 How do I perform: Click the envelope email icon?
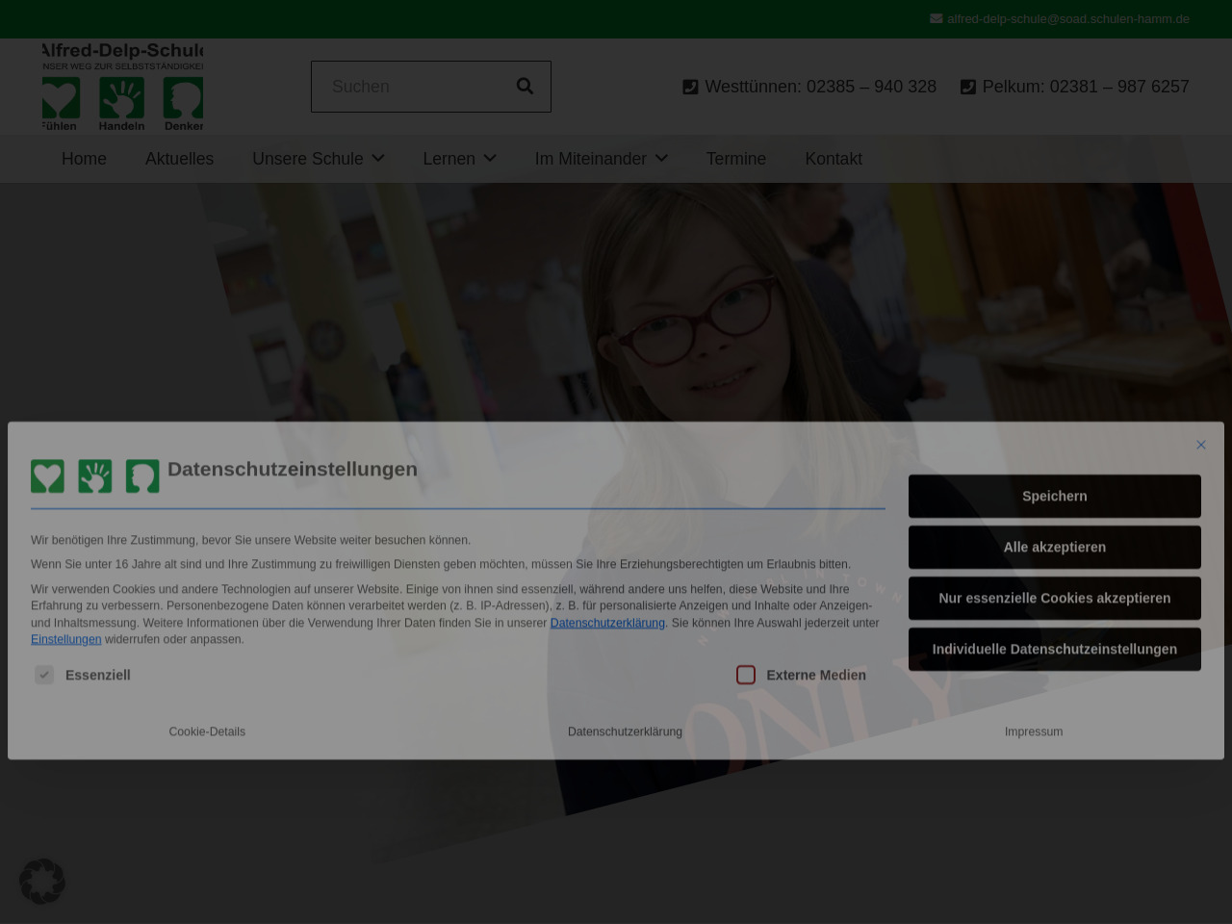[936, 18]
